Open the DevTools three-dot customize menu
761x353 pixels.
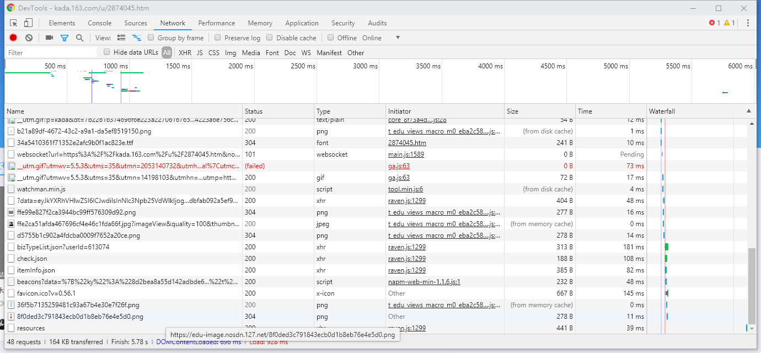pyautogui.click(x=748, y=23)
